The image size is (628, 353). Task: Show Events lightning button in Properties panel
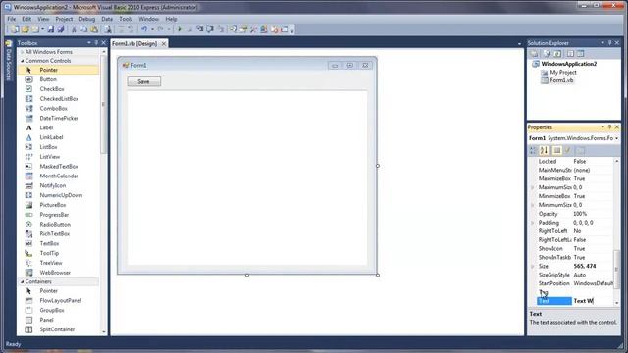[567, 150]
